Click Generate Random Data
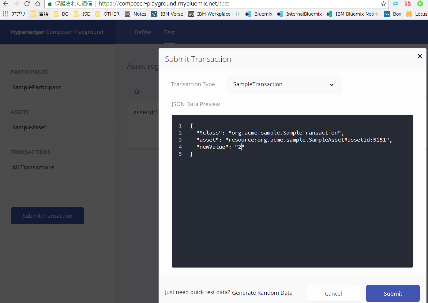Image resolution: width=428 pixels, height=303 pixels. 262,293
